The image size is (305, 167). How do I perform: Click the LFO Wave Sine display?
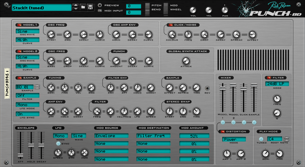[x=78, y=136]
